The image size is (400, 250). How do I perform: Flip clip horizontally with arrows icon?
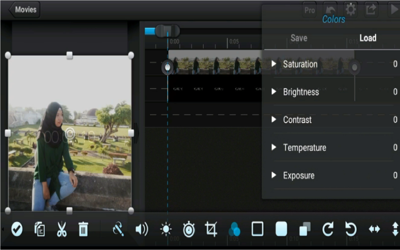point(374,229)
